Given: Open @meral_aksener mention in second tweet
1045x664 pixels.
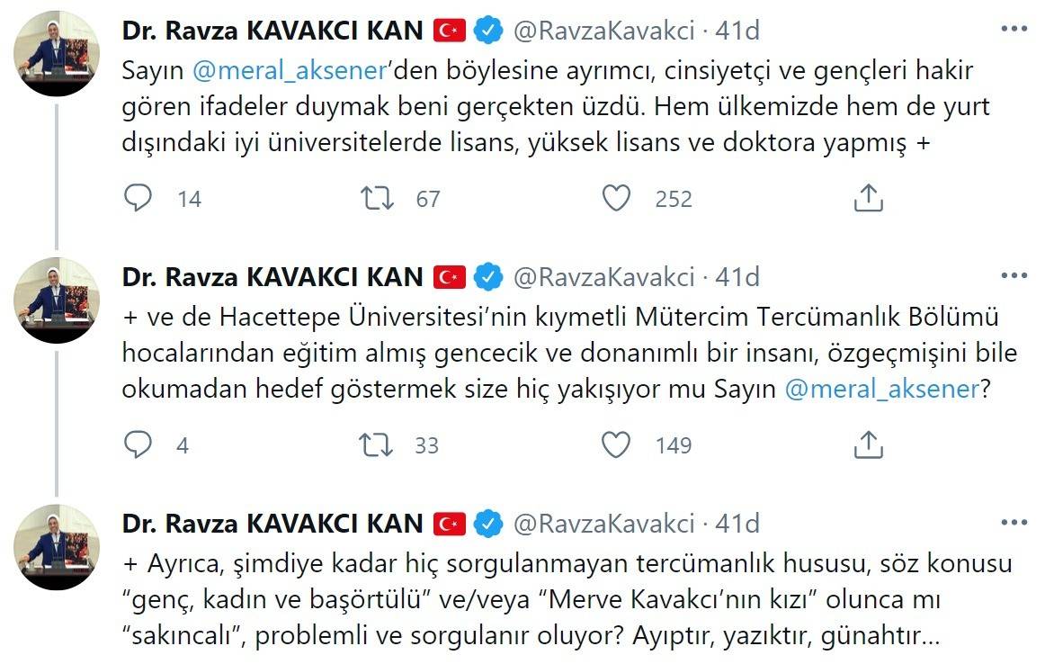Looking at the screenshot, I should (881, 390).
